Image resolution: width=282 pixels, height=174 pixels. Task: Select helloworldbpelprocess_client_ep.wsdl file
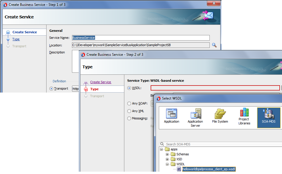pyautogui.click(x=209, y=169)
